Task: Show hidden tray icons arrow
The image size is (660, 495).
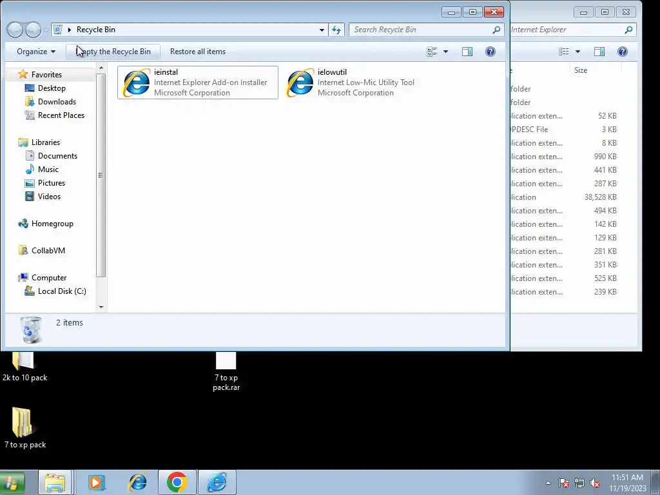Action: click(548, 483)
